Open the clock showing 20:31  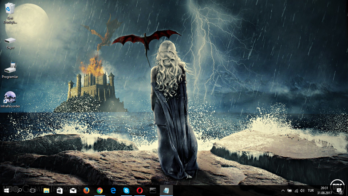tap(324, 191)
